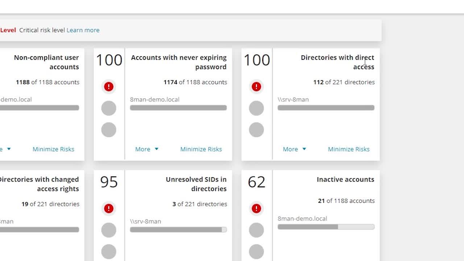The height and width of the screenshot is (261, 464).
Task: Expand More in Directories with direct access
Action: click(294, 149)
